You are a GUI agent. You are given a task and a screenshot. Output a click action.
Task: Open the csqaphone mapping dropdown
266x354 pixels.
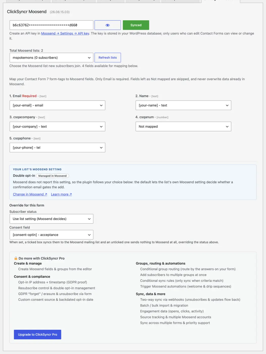pyautogui.click(x=57, y=148)
